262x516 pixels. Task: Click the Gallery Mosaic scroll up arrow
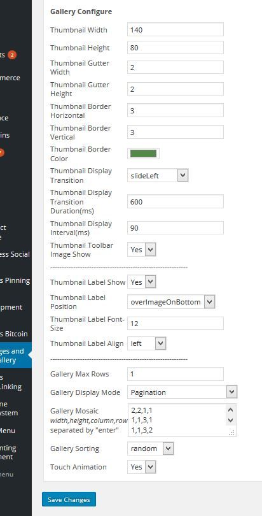coord(230,410)
